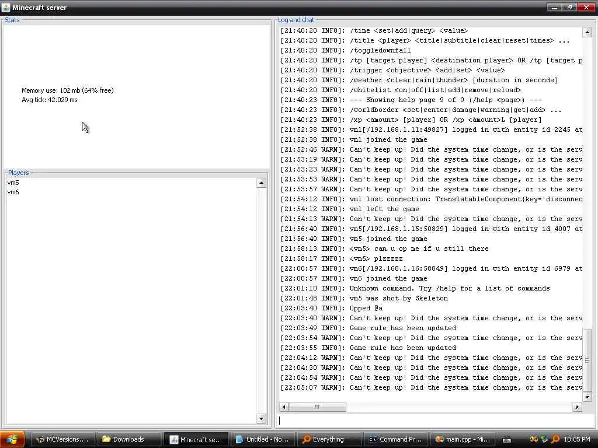Click the 'vm5 joined the game' log line
The height and width of the screenshot is (448, 598).
[x=353, y=239]
